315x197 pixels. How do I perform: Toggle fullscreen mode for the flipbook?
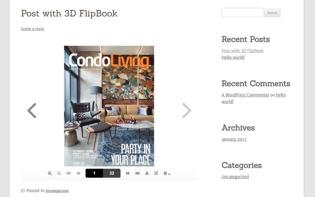coord(156,173)
